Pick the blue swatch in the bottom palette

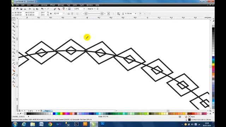click(x=54, y=114)
